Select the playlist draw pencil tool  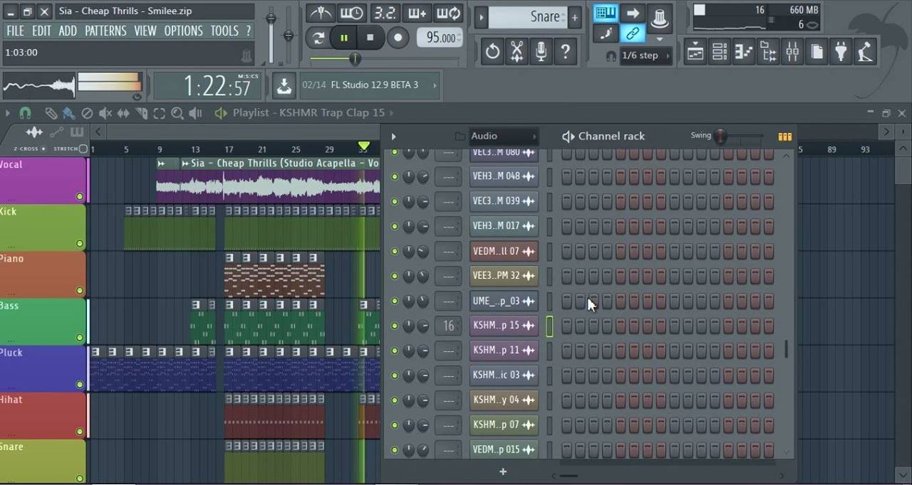[x=51, y=113]
